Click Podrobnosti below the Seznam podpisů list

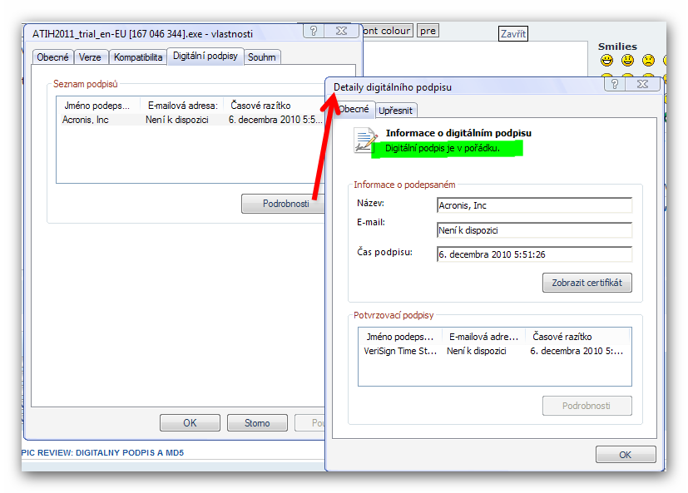pyautogui.click(x=284, y=204)
